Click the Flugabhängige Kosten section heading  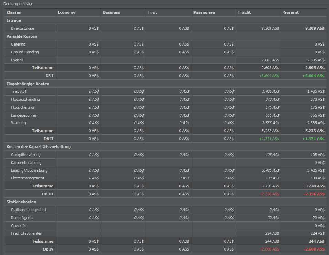(28, 84)
